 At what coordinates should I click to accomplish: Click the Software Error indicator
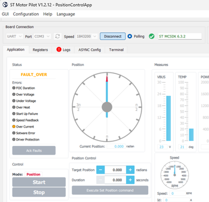point(14,133)
